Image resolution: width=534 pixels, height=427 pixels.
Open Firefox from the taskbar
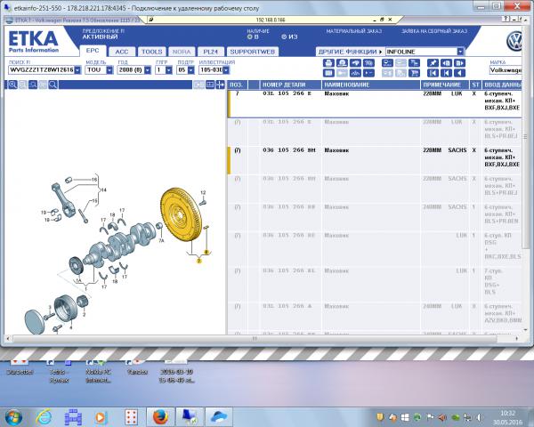point(160,417)
